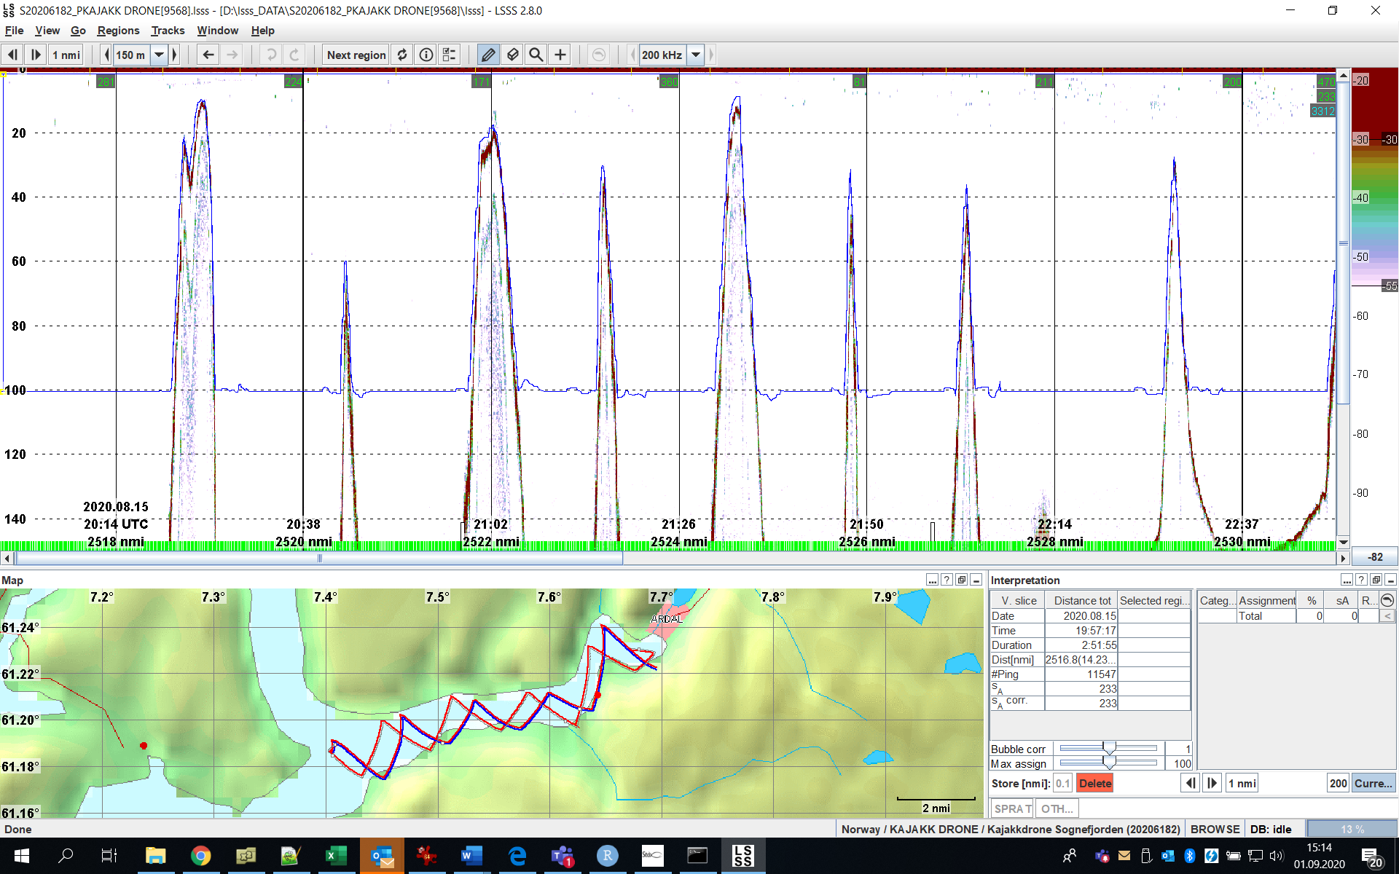Select the eraser tool in toolbar
The width and height of the screenshot is (1399, 874).
(x=512, y=55)
